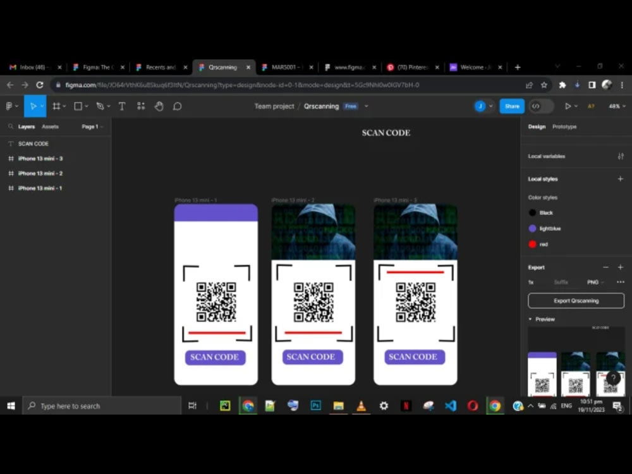Screen dimensions: 632x474
Task: Switch to the Layers tab
Action: pyautogui.click(x=27, y=126)
